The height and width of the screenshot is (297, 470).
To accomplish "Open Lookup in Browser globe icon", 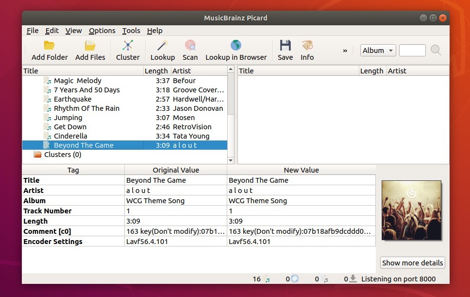I will [x=236, y=45].
